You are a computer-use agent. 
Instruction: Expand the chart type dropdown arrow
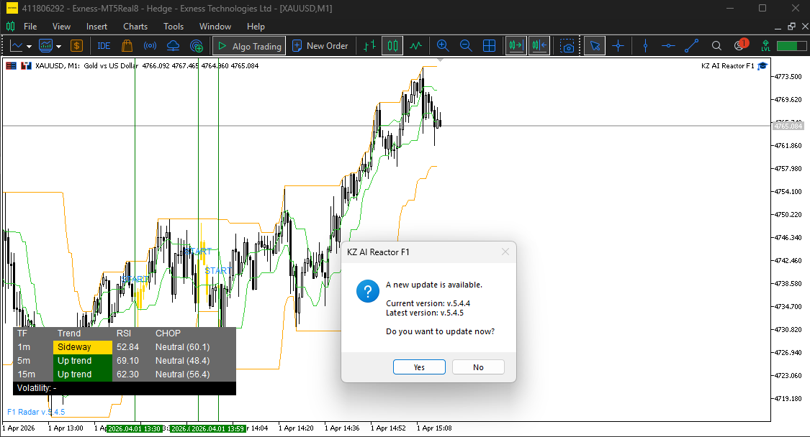[x=30, y=47]
